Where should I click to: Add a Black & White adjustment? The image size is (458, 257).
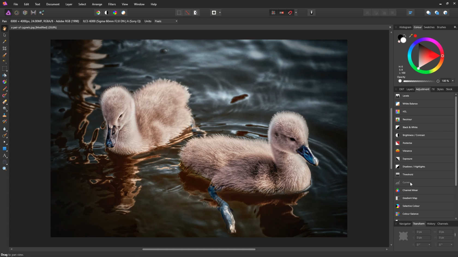[x=410, y=127]
